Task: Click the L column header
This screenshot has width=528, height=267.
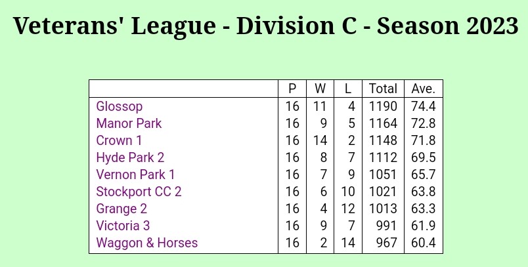Action: click(x=348, y=89)
